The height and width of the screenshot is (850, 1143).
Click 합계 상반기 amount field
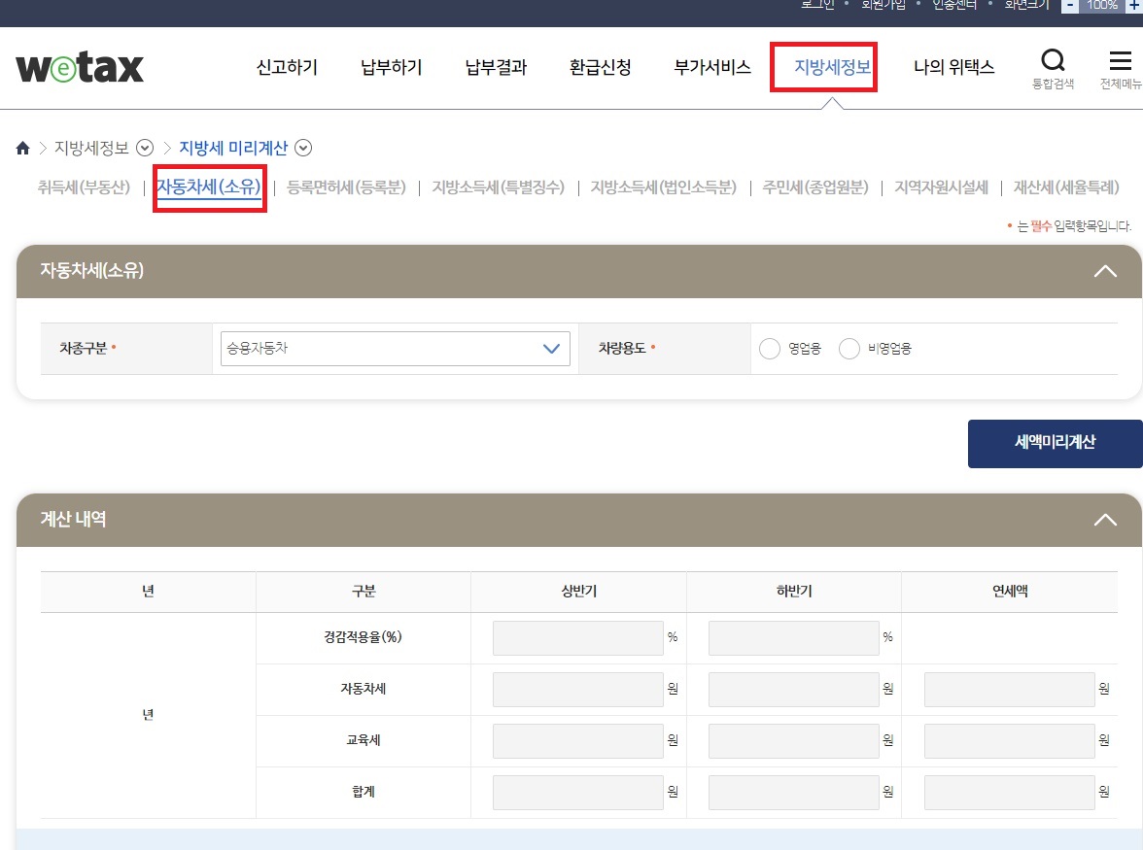(578, 792)
